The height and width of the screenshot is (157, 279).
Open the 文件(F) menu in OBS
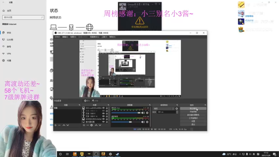57,37
